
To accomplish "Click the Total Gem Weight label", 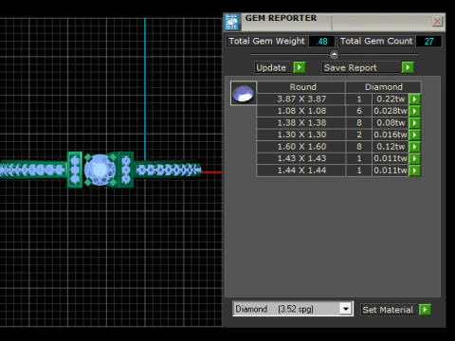I will point(266,42).
